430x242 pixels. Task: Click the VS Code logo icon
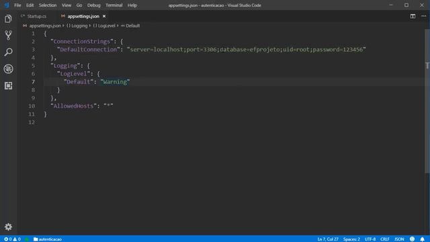pyautogui.click(x=7, y=5)
